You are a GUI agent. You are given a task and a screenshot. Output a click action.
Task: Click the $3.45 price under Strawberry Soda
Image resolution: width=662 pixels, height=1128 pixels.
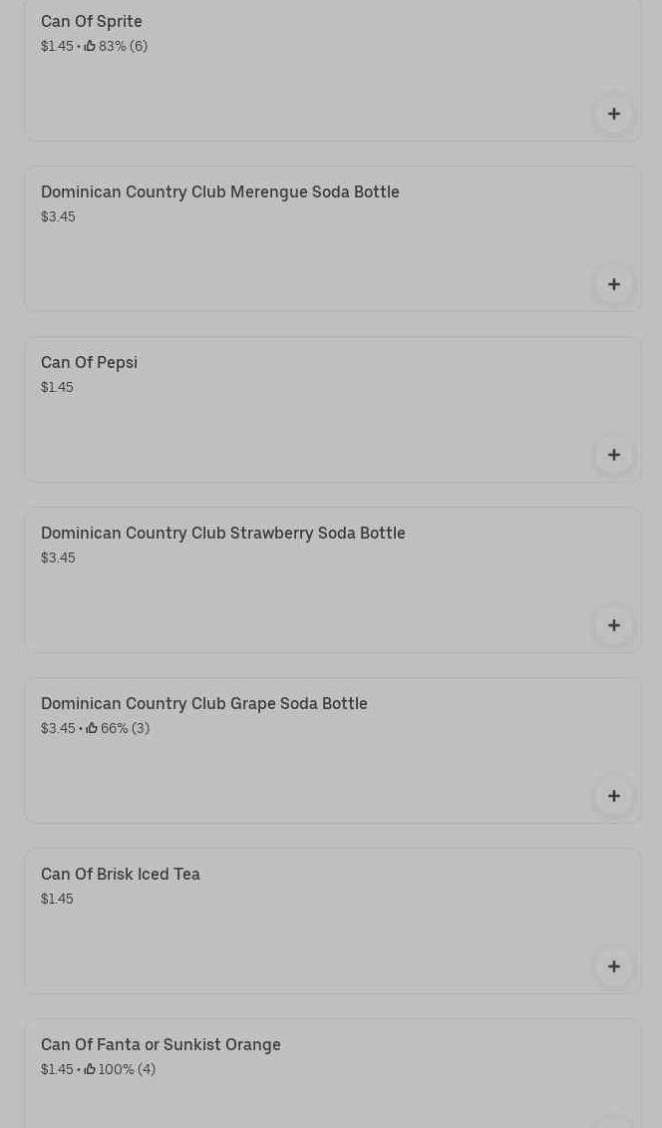58,559
